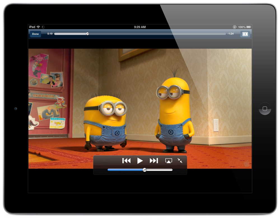Tap the elapsed time 0:19 label

tap(50, 34)
